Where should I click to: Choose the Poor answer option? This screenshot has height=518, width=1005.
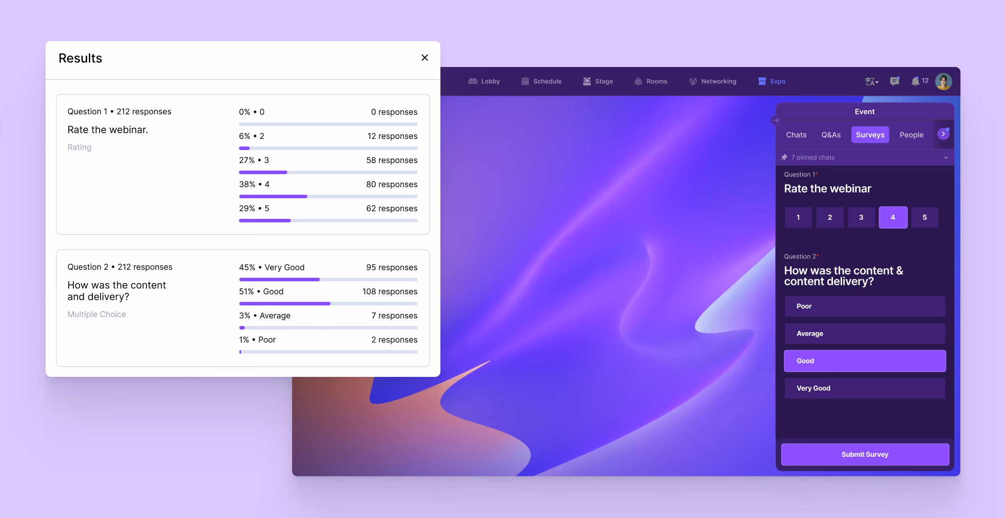click(x=865, y=306)
